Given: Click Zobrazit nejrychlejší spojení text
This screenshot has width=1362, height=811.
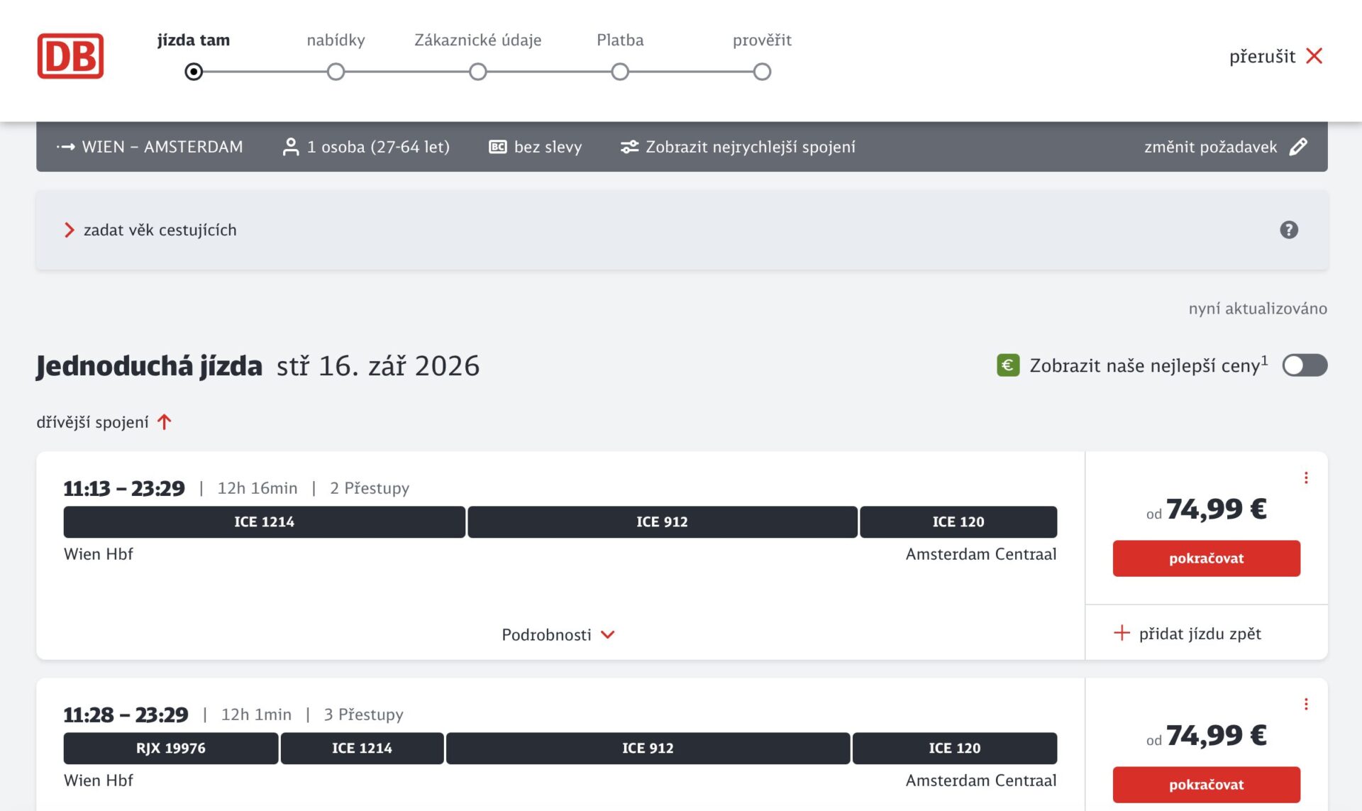Looking at the screenshot, I should [751, 147].
